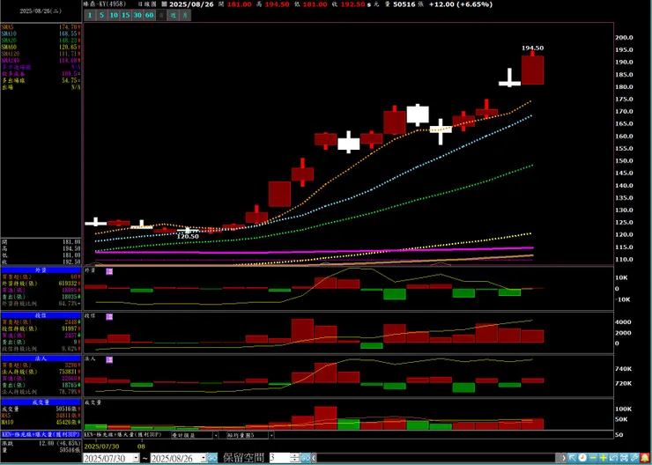Open the 法人 panel settings icon
This screenshot has width=652, height=465.
coord(109,360)
